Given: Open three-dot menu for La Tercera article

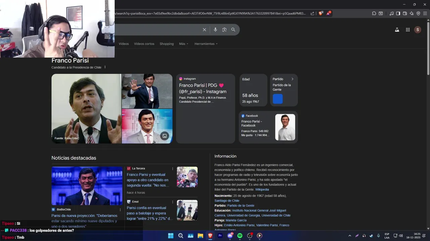Looking at the screenshot, I should (x=173, y=169).
